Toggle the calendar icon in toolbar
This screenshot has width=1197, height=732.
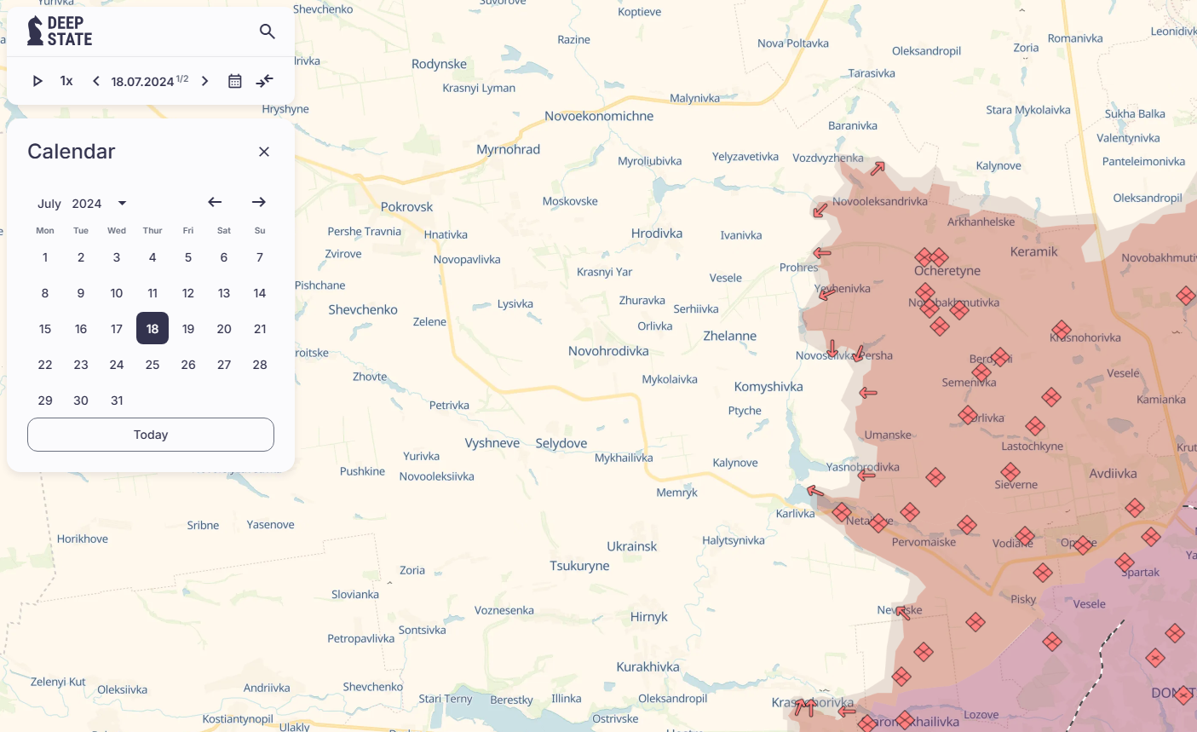coord(235,81)
